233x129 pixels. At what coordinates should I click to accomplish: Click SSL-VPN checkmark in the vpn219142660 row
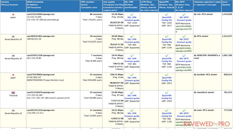tap(132, 14)
